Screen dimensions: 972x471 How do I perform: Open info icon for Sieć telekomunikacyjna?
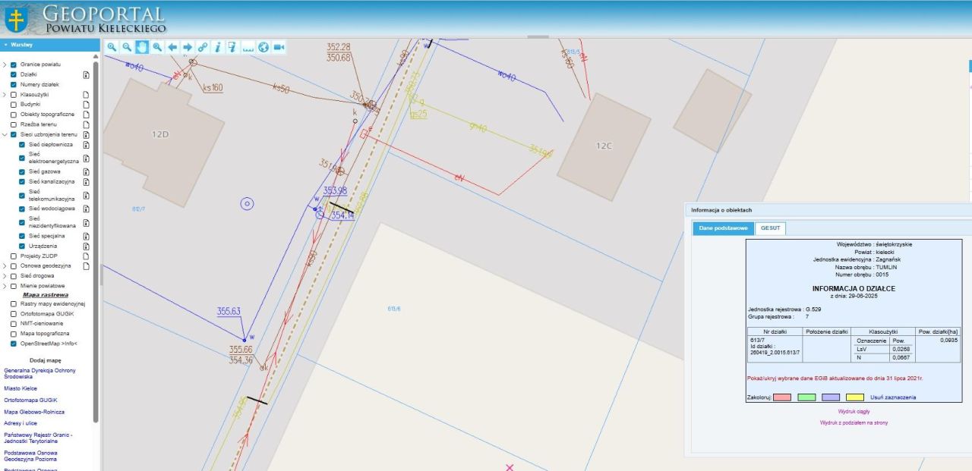click(x=86, y=196)
